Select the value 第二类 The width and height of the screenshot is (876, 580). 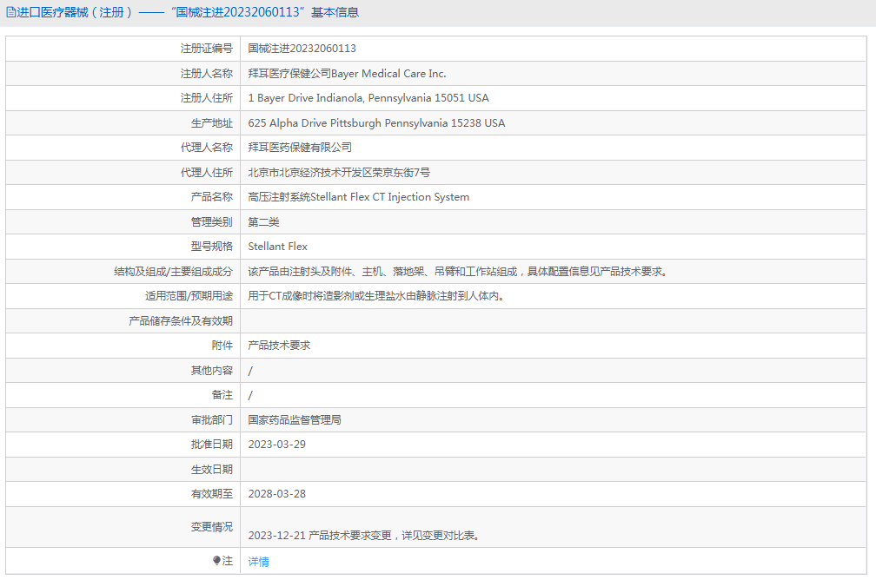point(263,222)
